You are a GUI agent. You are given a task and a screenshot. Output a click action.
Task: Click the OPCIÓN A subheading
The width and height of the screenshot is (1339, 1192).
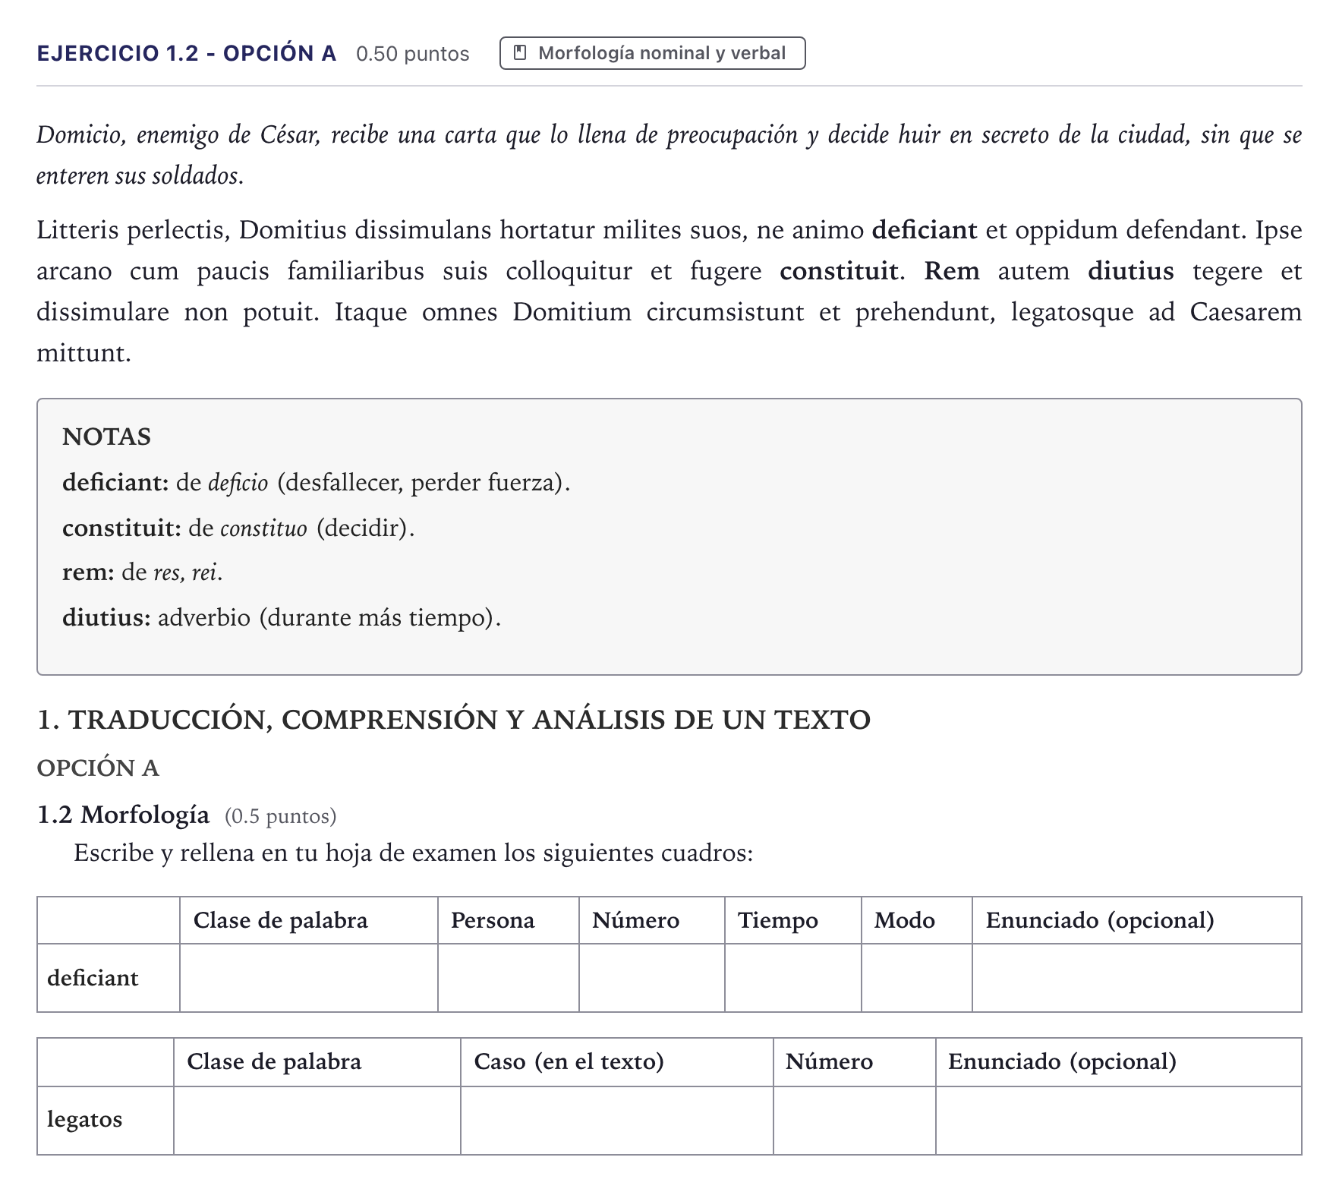click(x=98, y=768)
